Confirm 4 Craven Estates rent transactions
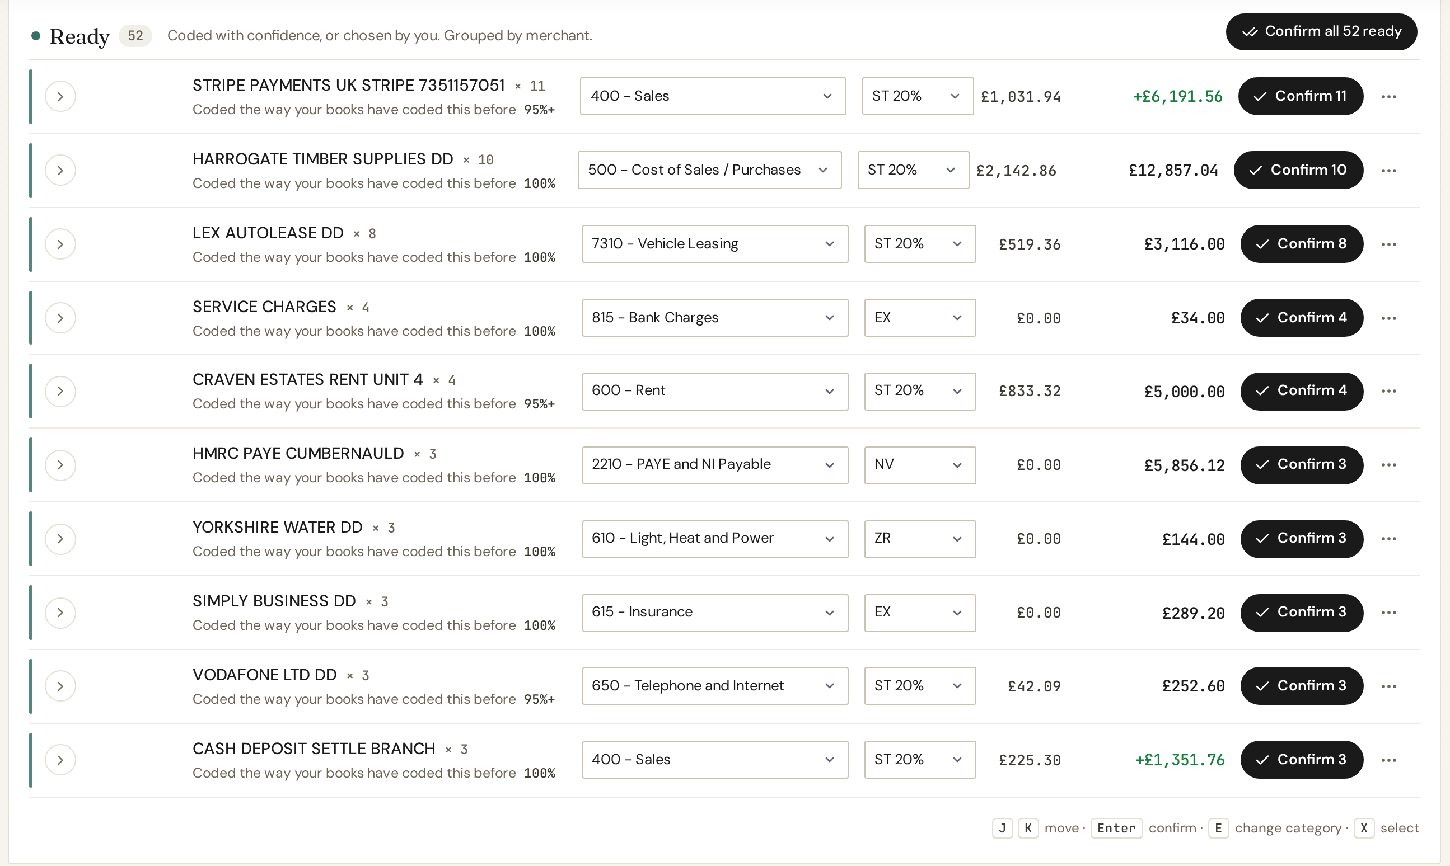This screenshot has height=866, width=1450. pyautogui.click(x=1302, y=391)
